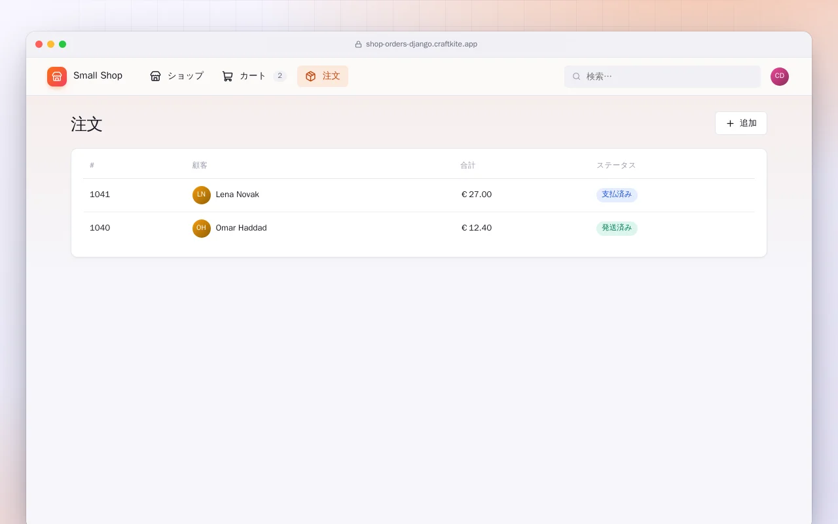
Task: Click the 追加 button
Action: [x=741, y=123]
